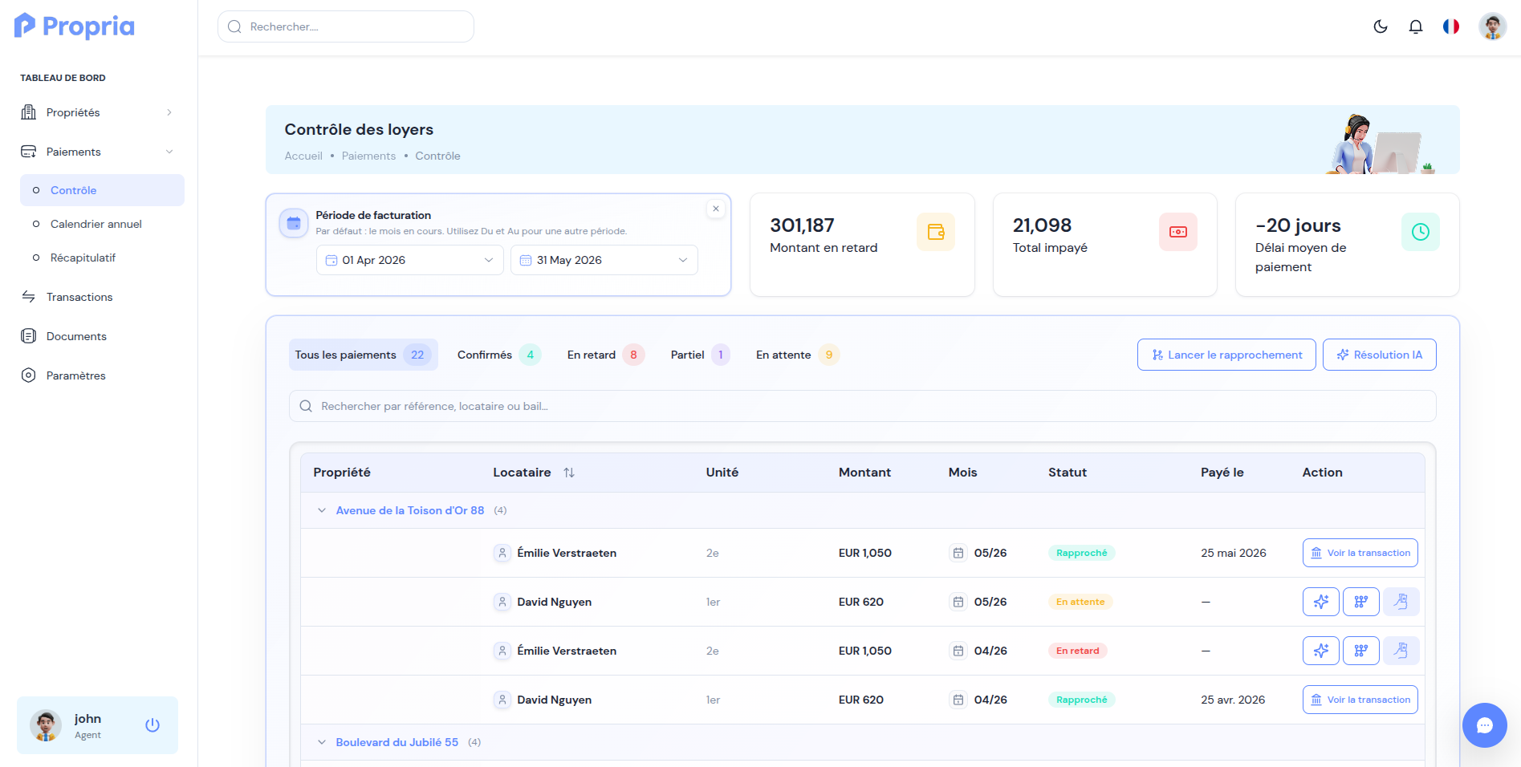Viewport: 1521px width, 767px height.
Task: Click the wallet icon in the Montant en retard card
Action: tap(936, 232)
